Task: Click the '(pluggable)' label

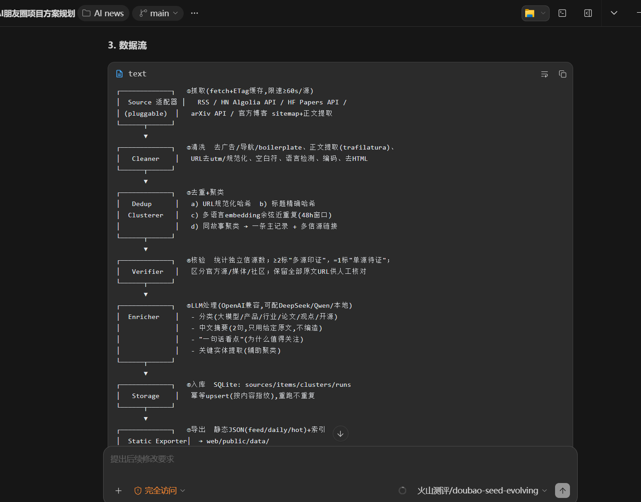Action: click(x=146, y=113)
